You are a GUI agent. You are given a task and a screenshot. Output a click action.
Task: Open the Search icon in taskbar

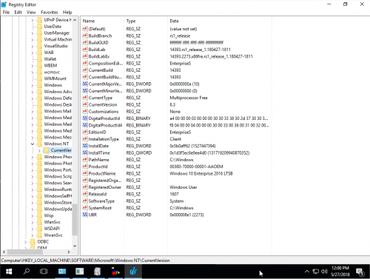[x=27, y=272]
